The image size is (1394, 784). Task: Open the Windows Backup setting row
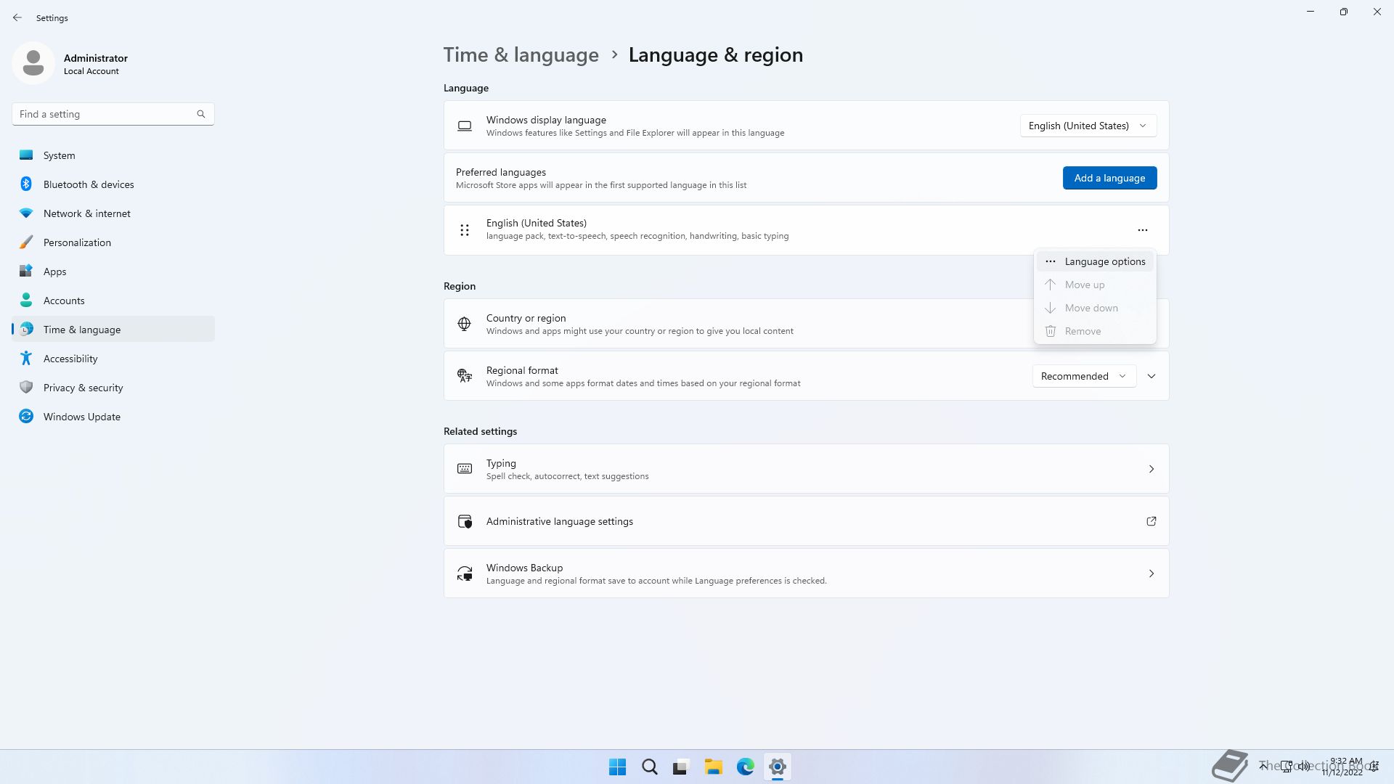tap(806, 573)
